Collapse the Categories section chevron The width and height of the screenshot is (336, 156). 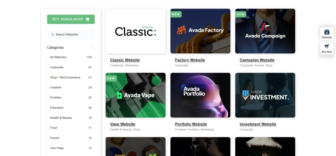93,48
